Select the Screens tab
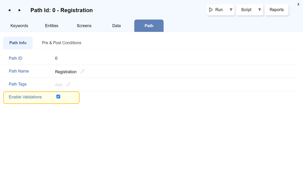The image size is (303, 185). (84, 26)
